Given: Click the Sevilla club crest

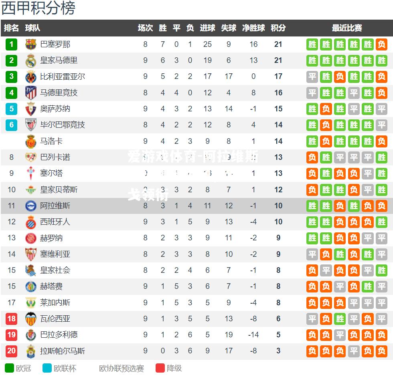Looking at the screenshot, I should click(30, 254).
